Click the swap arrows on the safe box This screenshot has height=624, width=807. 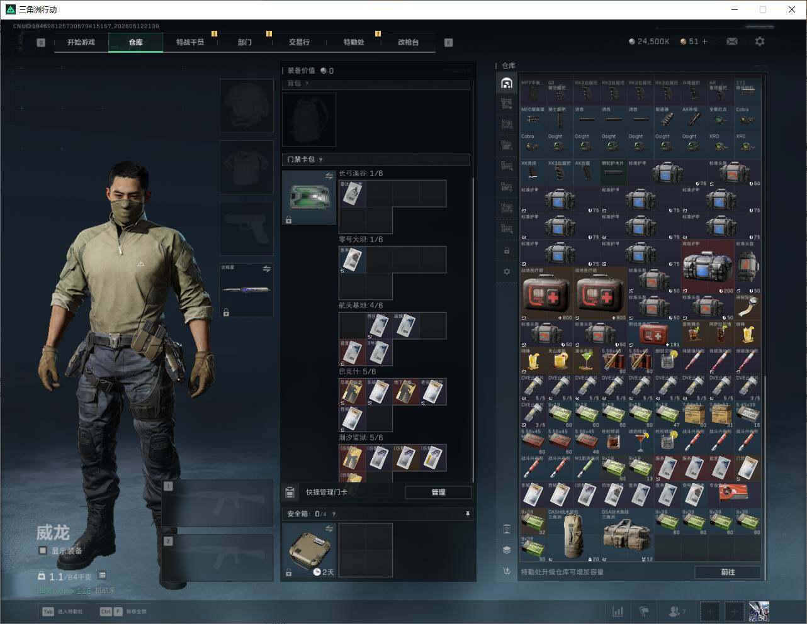329,529
